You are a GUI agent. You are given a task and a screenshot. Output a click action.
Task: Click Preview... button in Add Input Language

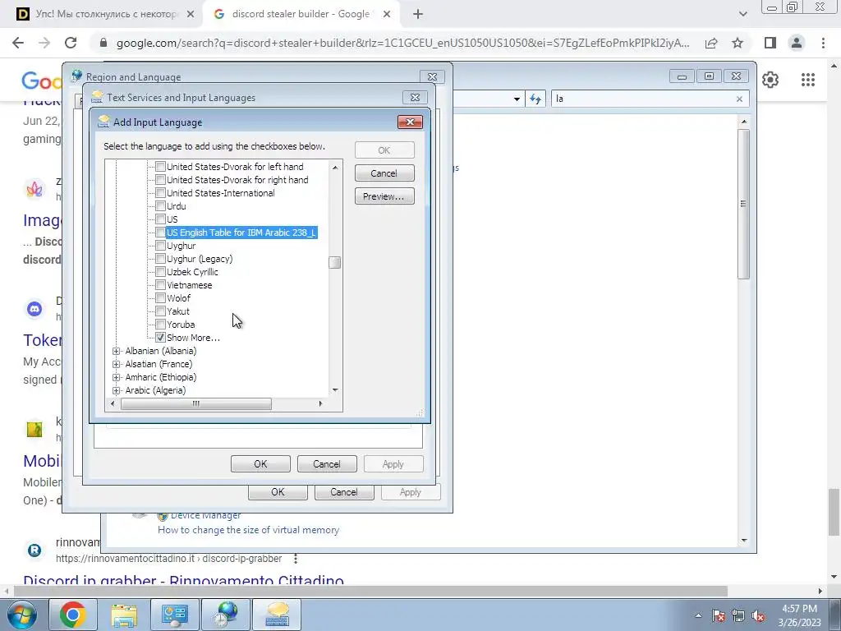[x=384, y=196]
